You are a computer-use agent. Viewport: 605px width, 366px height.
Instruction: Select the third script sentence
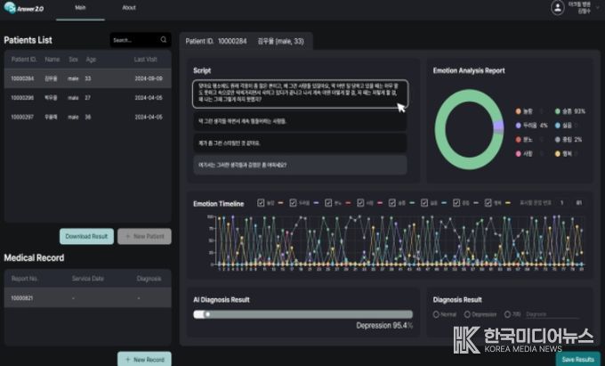click(300, 142)
